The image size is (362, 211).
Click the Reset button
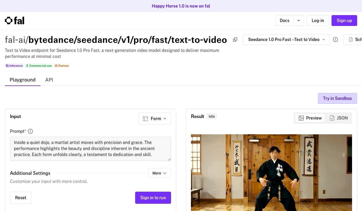click(x=21, y=198)
